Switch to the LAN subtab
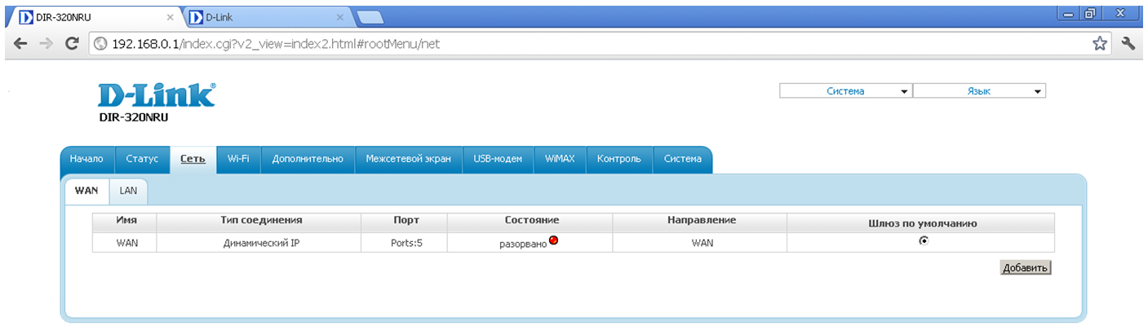This screenshot has height=330, width=1148. [128, 191]
